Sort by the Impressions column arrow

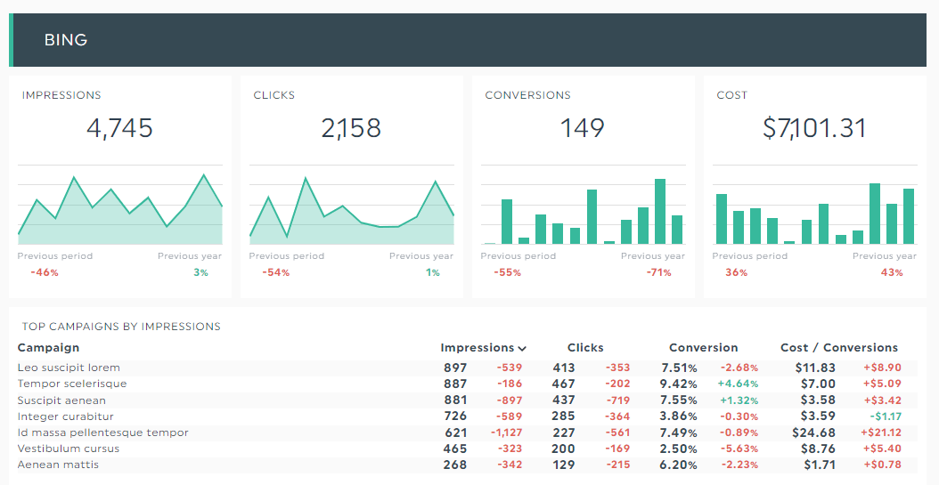tap(522, 349)
